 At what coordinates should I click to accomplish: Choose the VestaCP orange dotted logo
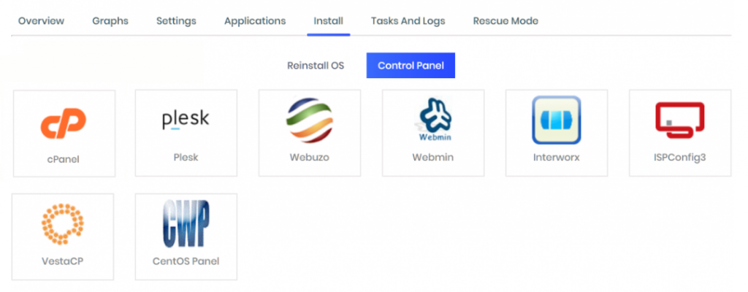pyautogui.click(x=63, y=224)
